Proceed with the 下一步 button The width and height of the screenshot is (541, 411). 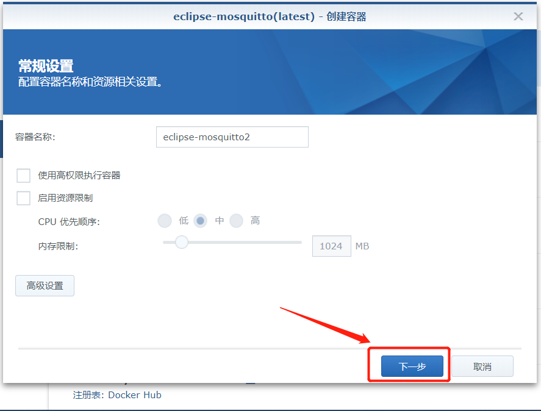(x=412, y=366)
